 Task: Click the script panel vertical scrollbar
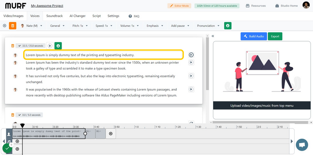pyautogui.click(x=207, y=64)
